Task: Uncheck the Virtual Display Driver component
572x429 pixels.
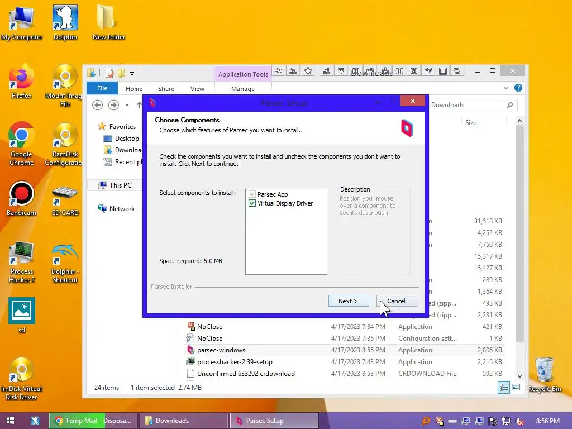Action: pyautogui.click(x=252, y=203)
